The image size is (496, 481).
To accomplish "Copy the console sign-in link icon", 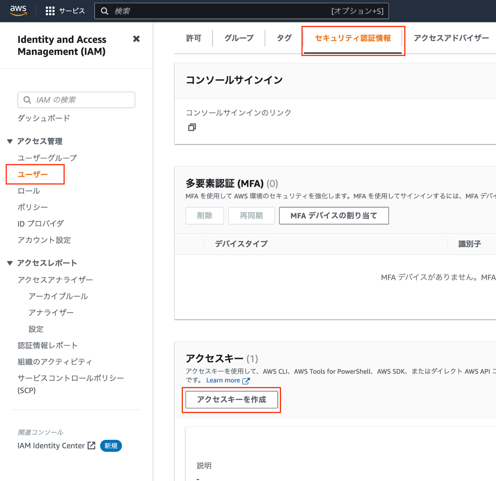I will point(192,127).
